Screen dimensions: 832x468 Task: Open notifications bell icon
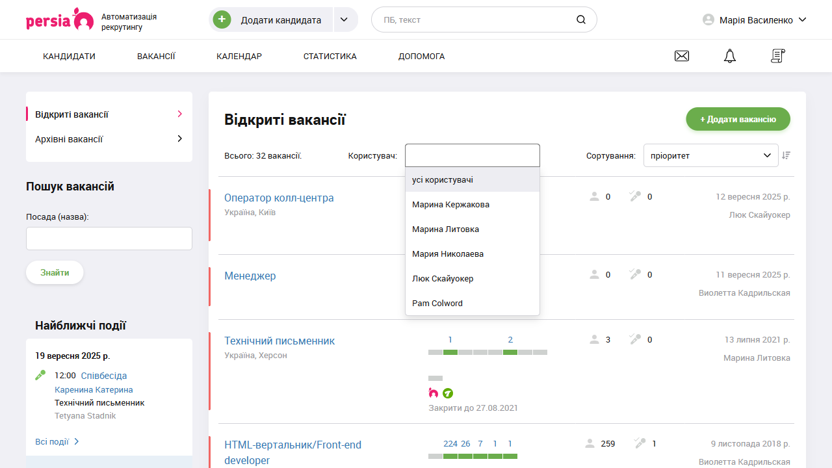(x=729, y=57)
